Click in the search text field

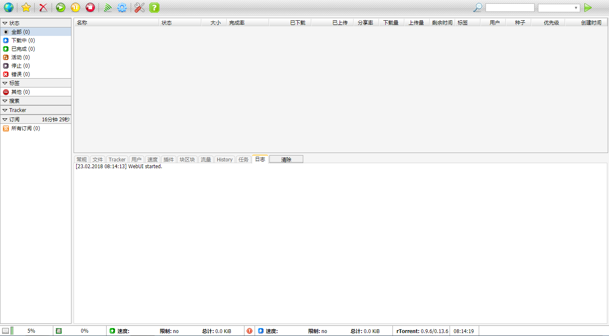[x=510, y=8]
